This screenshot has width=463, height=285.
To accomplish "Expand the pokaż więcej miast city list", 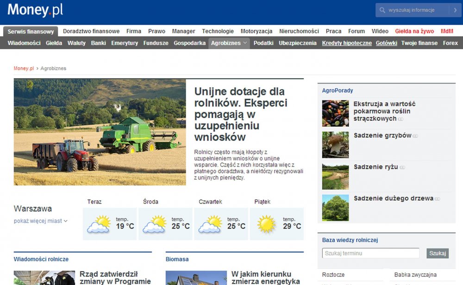I will click(38, 221).
